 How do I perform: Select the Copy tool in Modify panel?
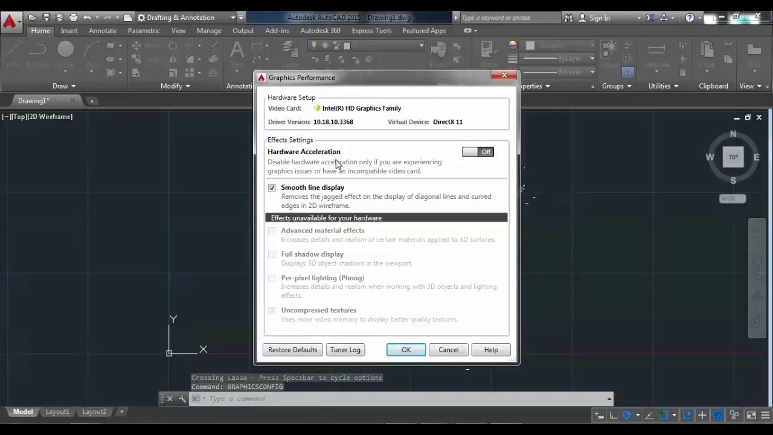146,59
